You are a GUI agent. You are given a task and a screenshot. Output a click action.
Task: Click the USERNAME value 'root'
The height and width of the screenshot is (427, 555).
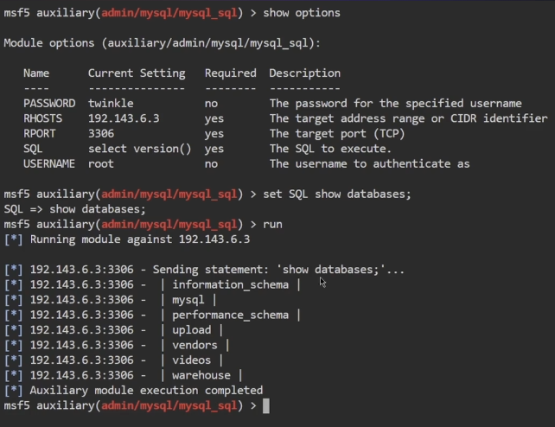[x=101, y=163]
